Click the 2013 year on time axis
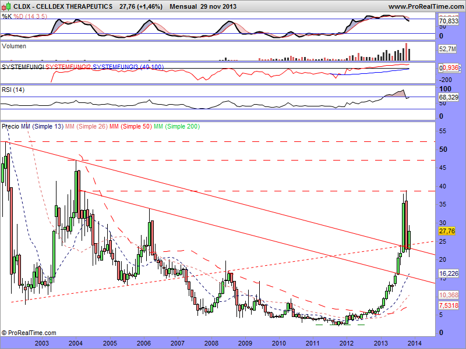 [380, 343]
